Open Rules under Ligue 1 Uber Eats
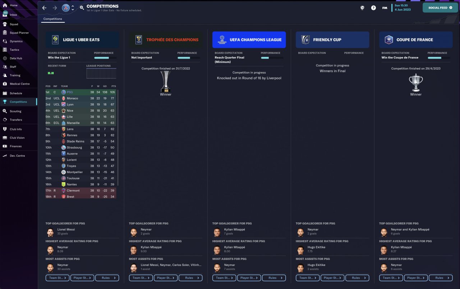This screenshot has width=460, height=289. 107,278
